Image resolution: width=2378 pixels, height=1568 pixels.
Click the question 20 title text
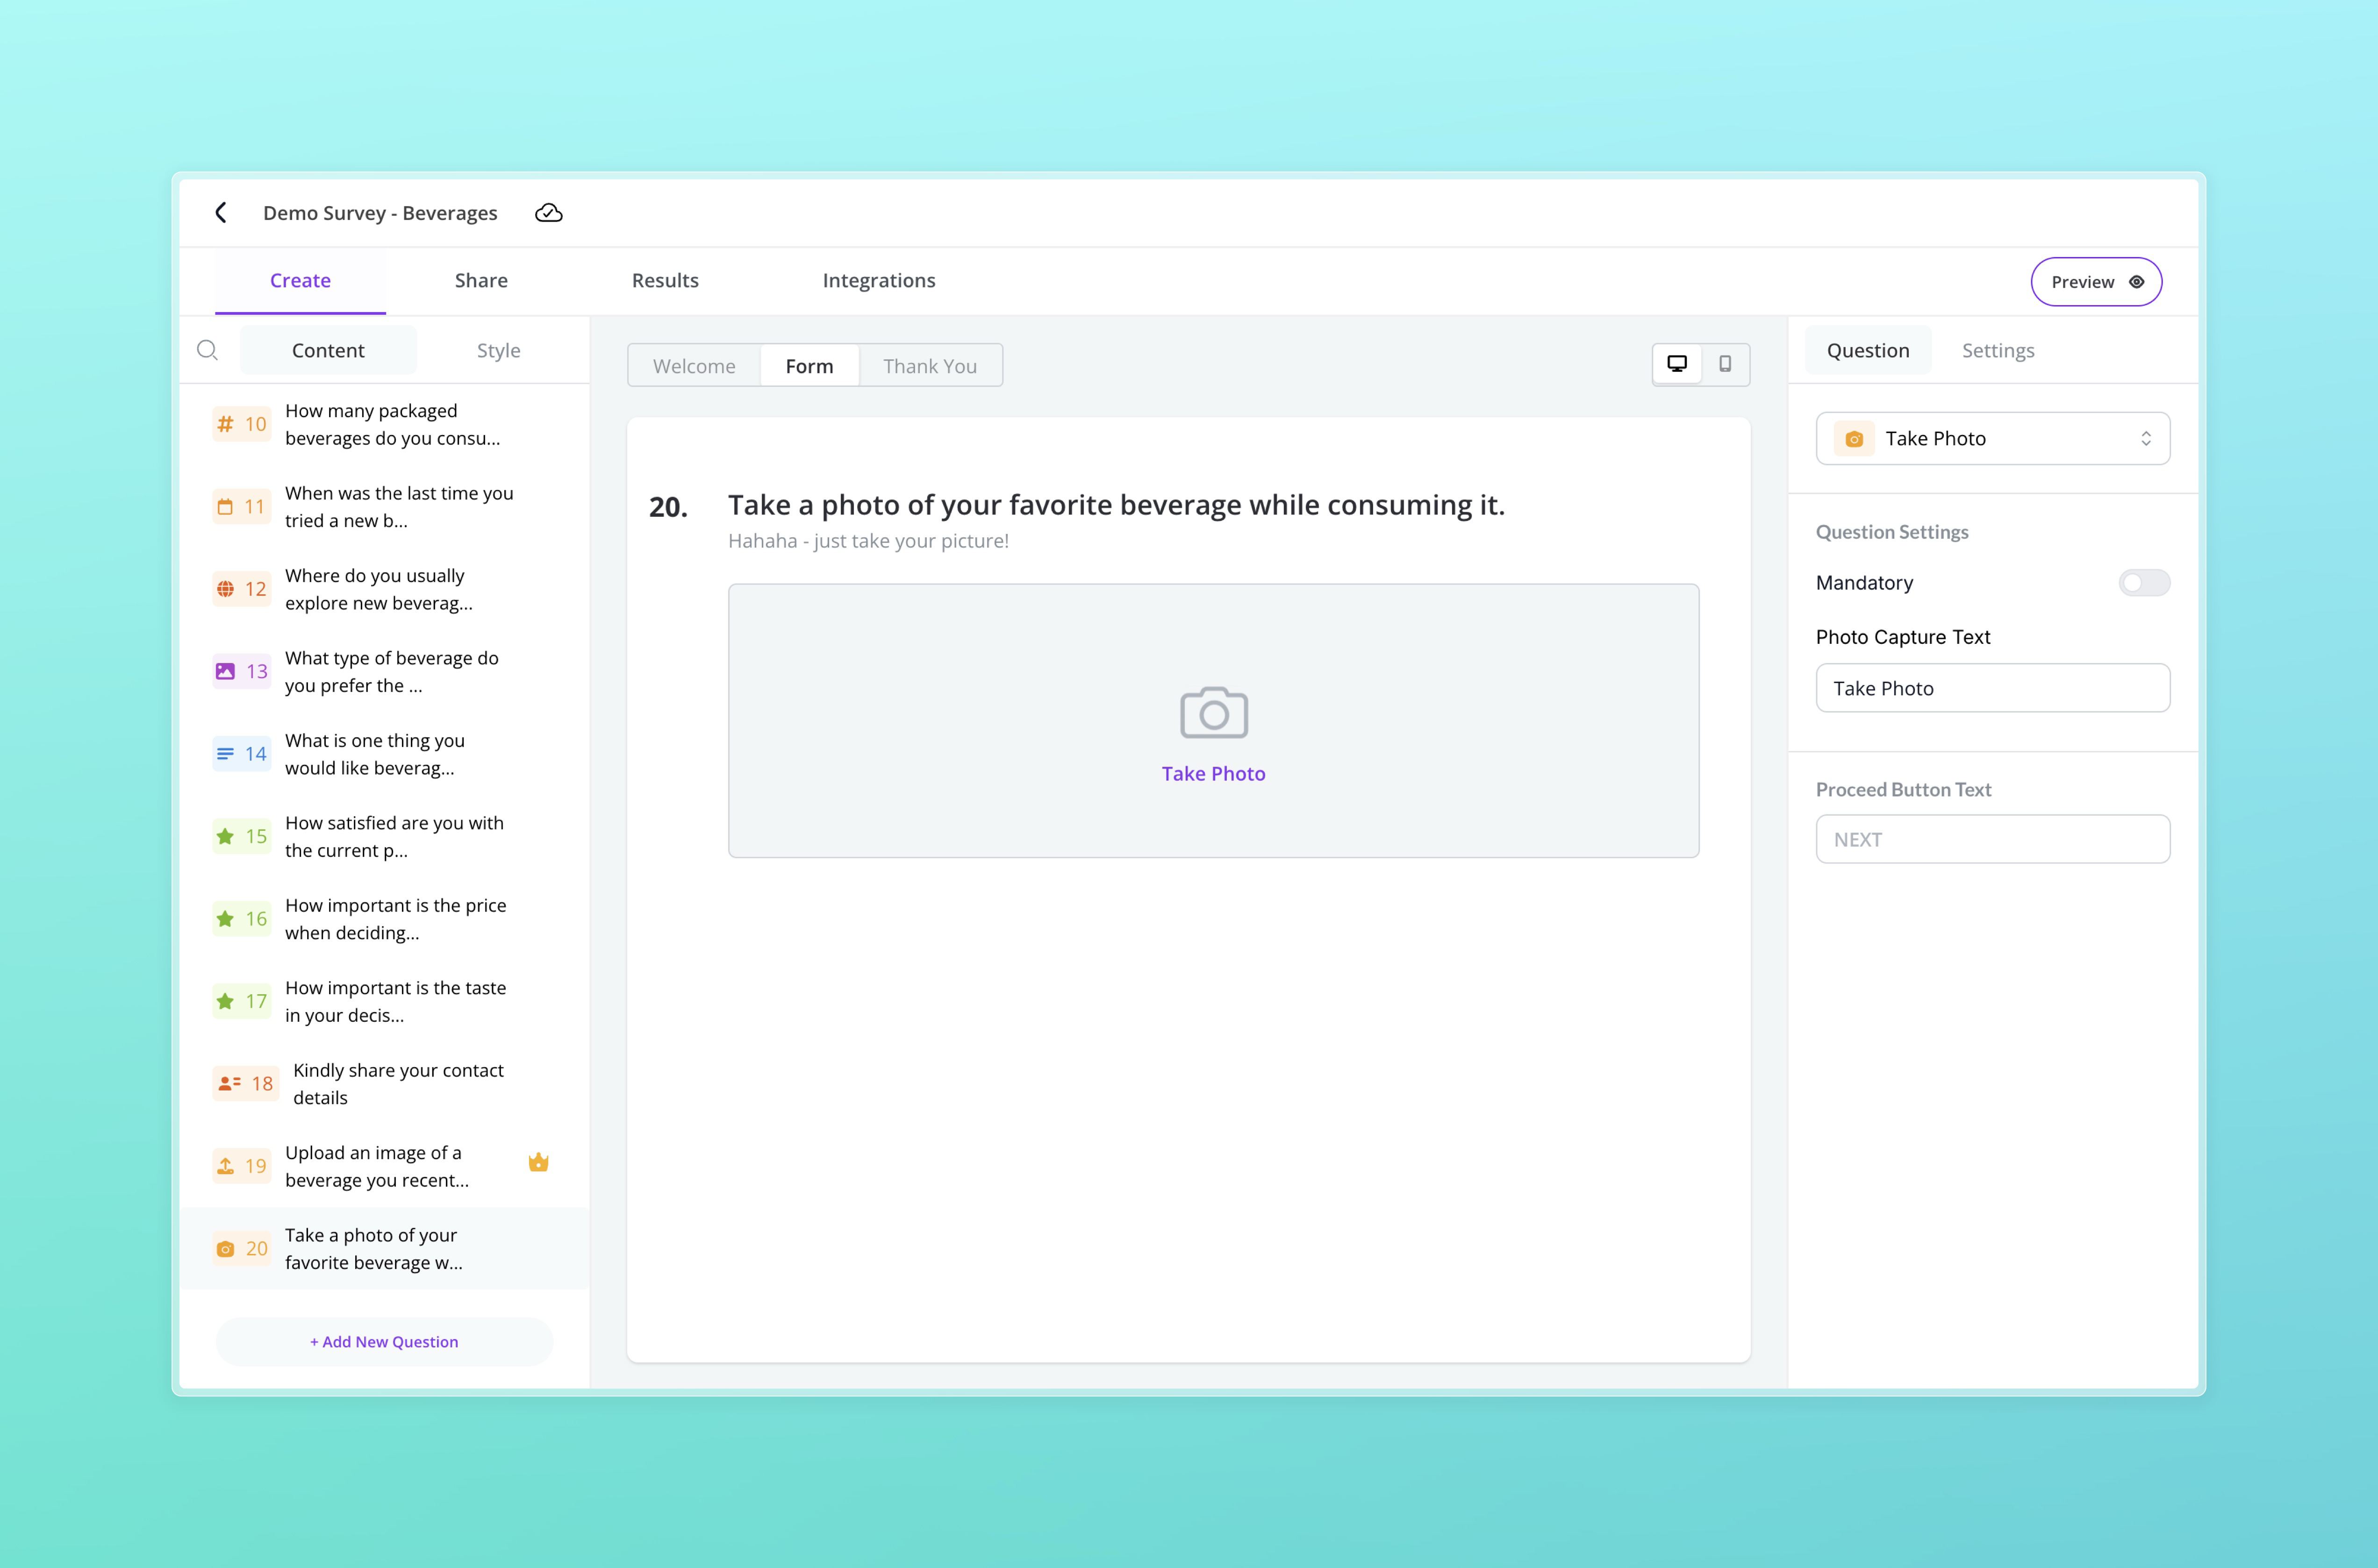pyautogui.click(x=1116, y=505)
